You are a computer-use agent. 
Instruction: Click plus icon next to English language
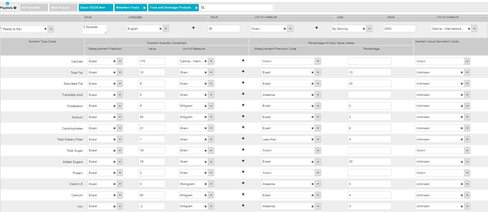tap(193, 28)
